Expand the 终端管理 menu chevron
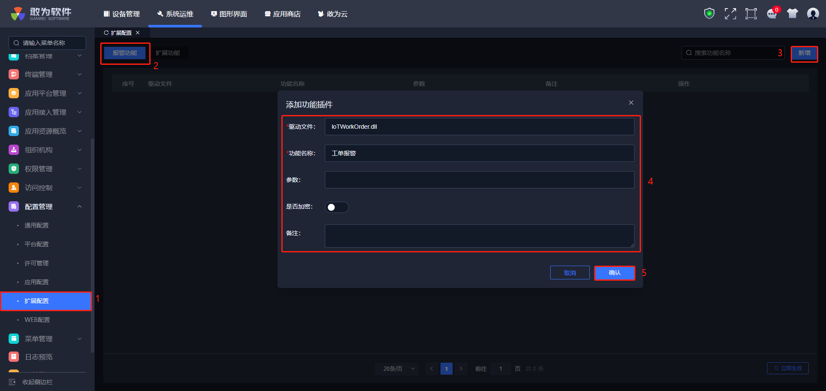Screen dimensions: 826x391 click(80, 74)
